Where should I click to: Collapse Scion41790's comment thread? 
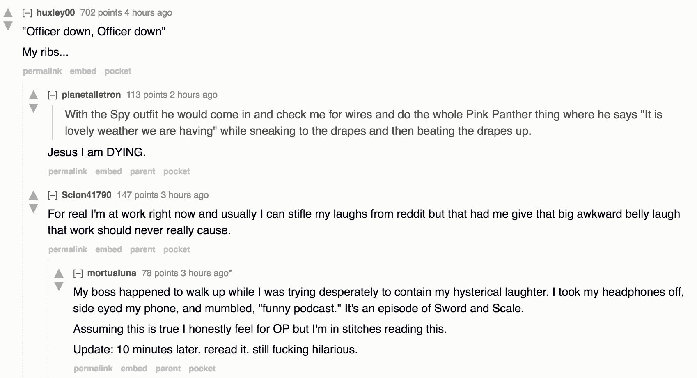[x=53, y=195]
